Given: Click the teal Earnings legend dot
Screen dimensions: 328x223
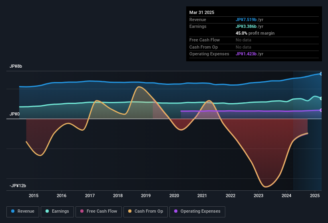Looking at the screenshot, I should pyautogui.click(x=47, y=211).
